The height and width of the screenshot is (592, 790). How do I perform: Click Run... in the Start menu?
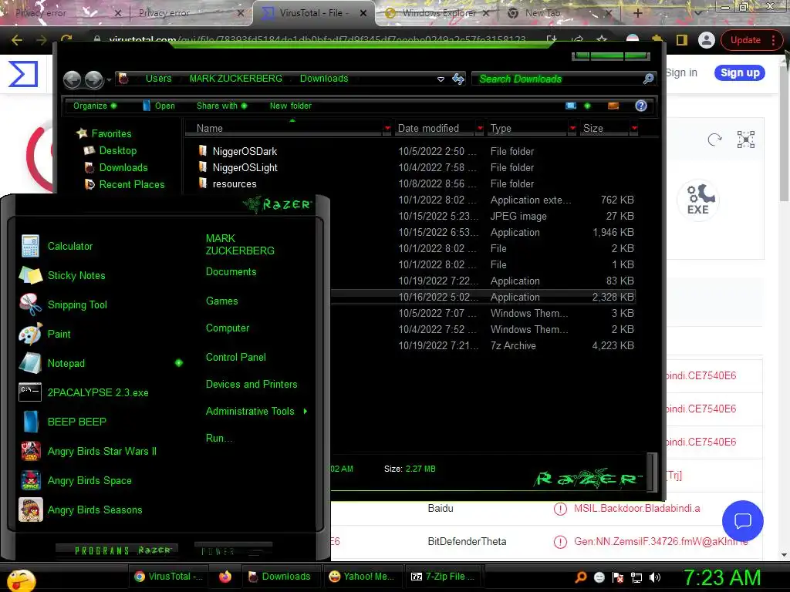click(x=219, y=438)
